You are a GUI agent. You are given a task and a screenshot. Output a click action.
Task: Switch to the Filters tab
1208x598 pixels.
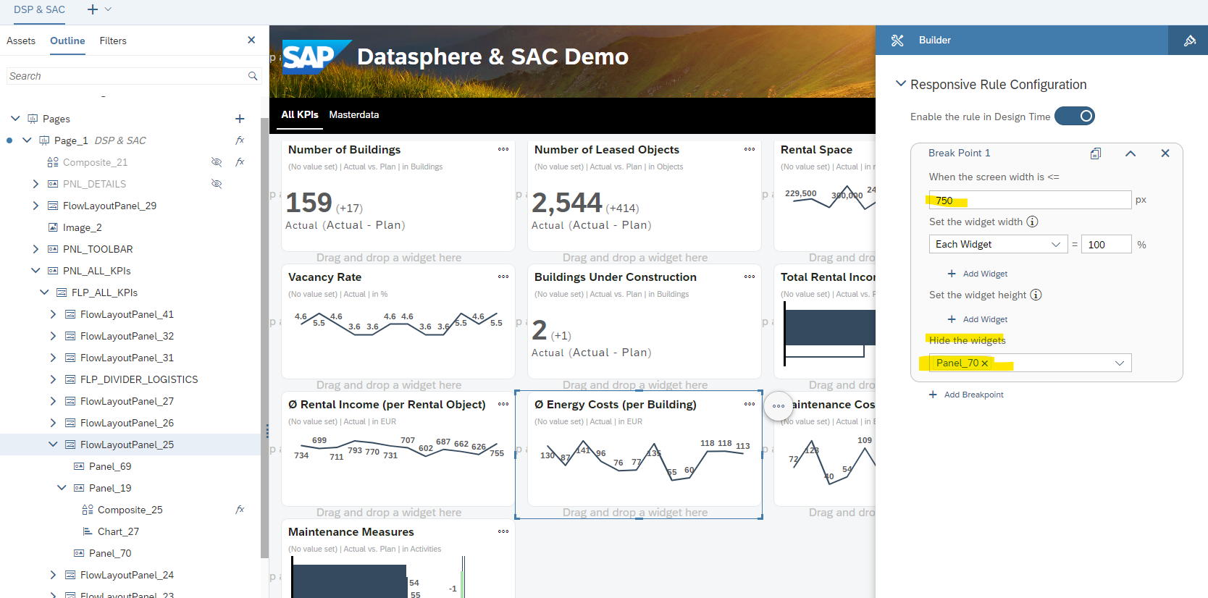tap(113, 41)
